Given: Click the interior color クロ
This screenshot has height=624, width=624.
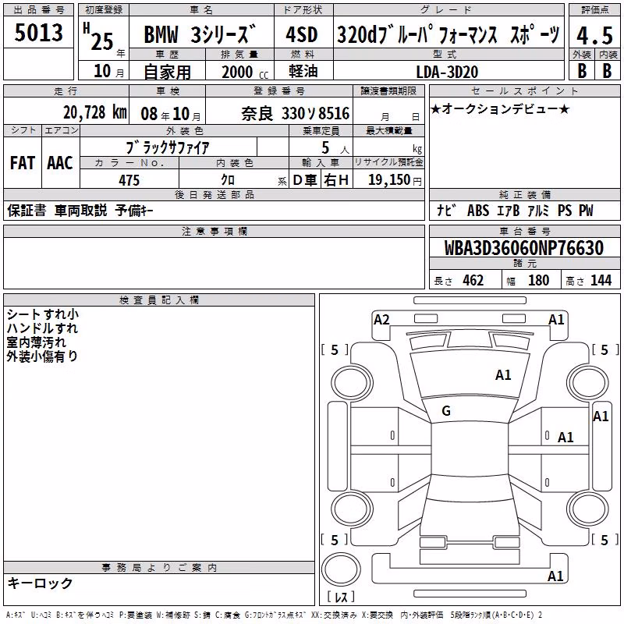Looking at the screenshot, I should [228, 180].
